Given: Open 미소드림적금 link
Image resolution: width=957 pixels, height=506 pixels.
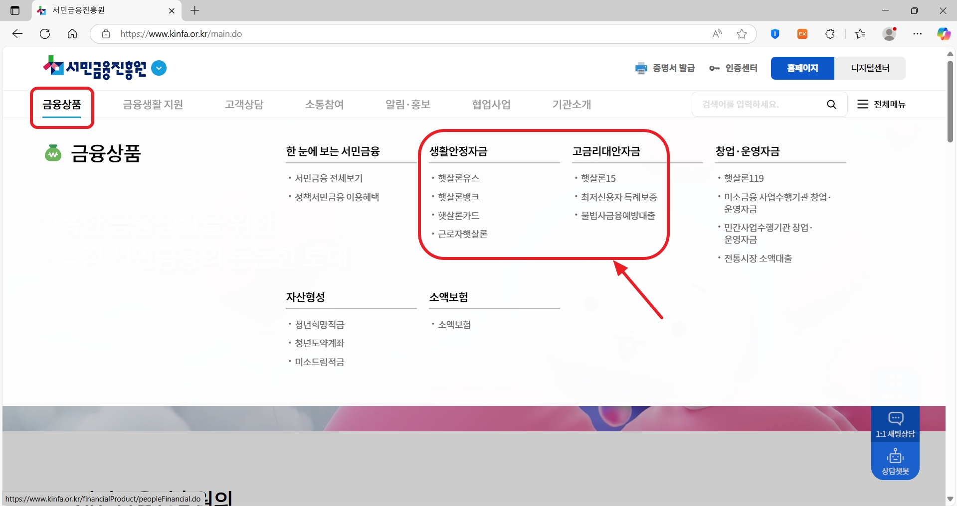Looking at the screenshot, I should pyautogui.click(x=319, y=362).
